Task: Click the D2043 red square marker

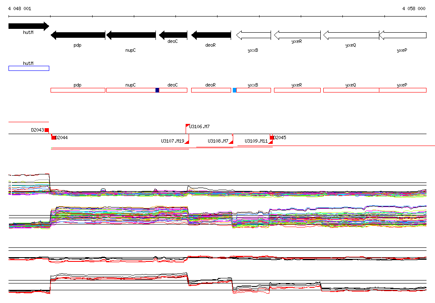Action: click(x=47, y=130)
